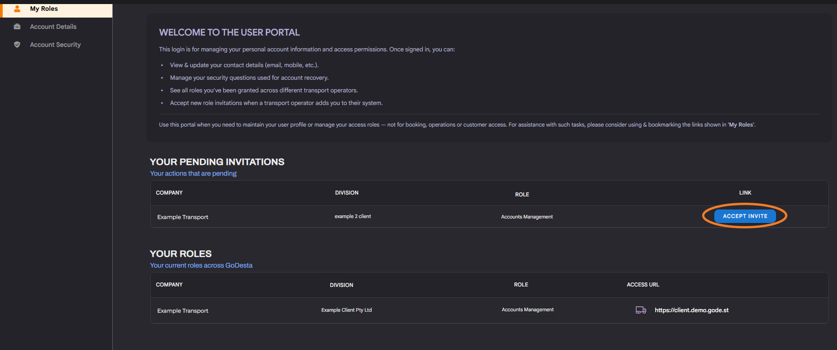837x350 pixels.
Task: Click the LINK column header
Action: tap(745, 193)
